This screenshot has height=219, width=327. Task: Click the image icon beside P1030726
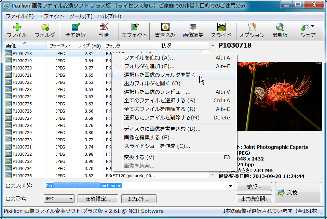pyautogui.click(x=8, y=111)
